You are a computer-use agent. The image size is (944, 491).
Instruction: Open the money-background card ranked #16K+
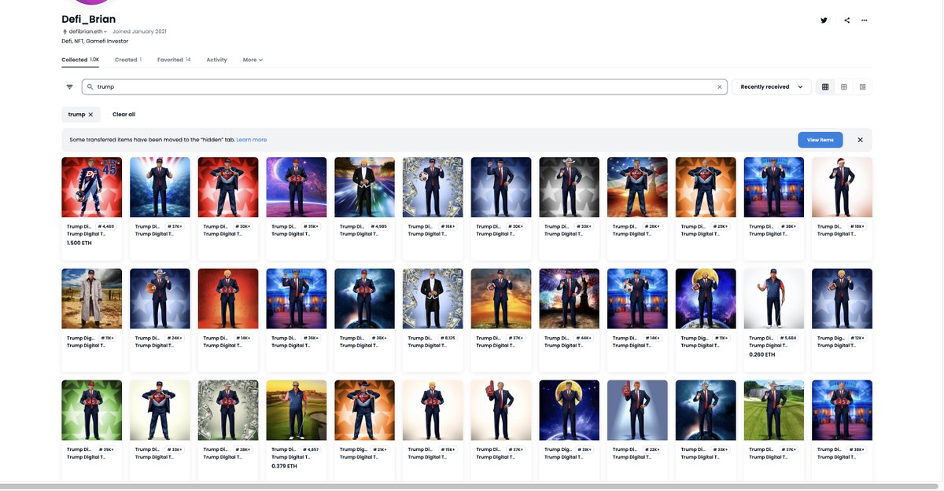click(x=433, y=208)
